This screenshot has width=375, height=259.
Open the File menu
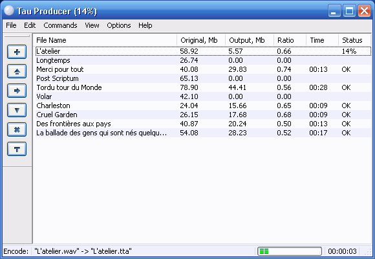pyautogui.click(x=11, y=25)
